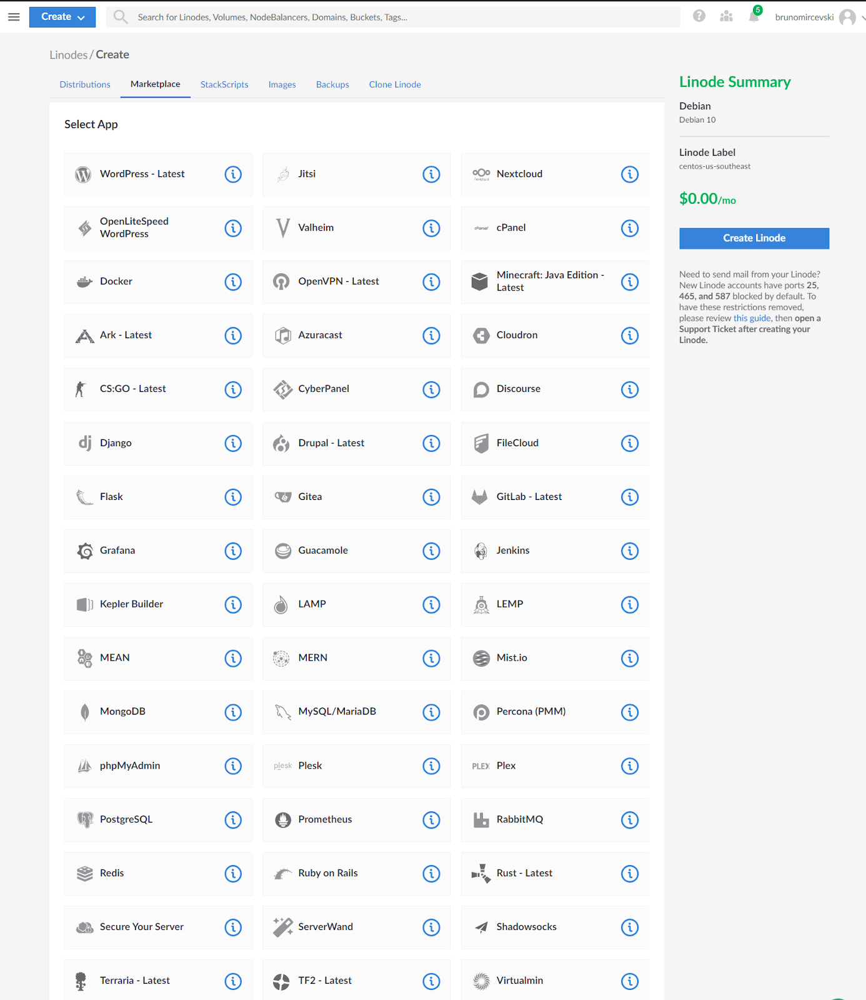Open the 'this guide' link
The image size is (866, 1000).
click(752, 318)
